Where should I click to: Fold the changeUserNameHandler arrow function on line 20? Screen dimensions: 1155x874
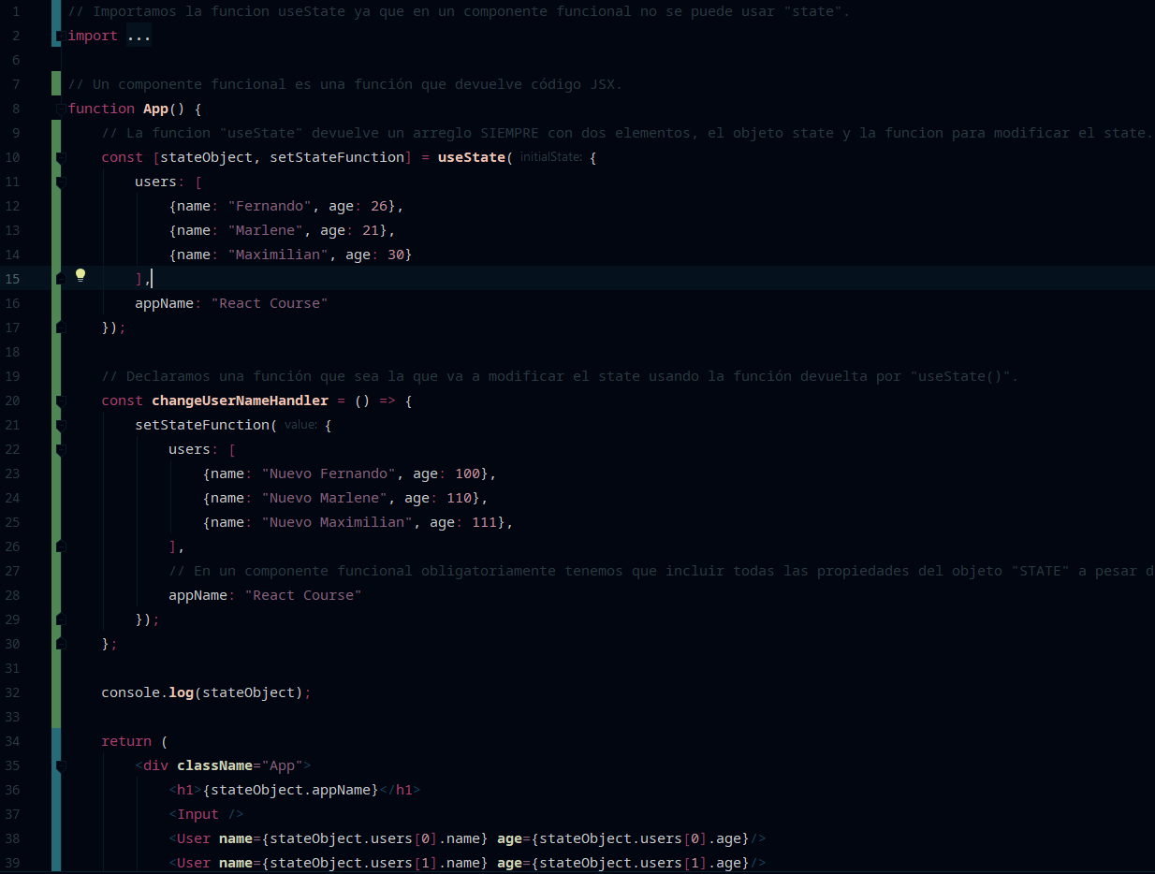[x=61, y=401]
